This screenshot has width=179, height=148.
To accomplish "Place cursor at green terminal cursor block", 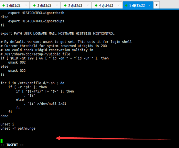I will click(2, 141).
